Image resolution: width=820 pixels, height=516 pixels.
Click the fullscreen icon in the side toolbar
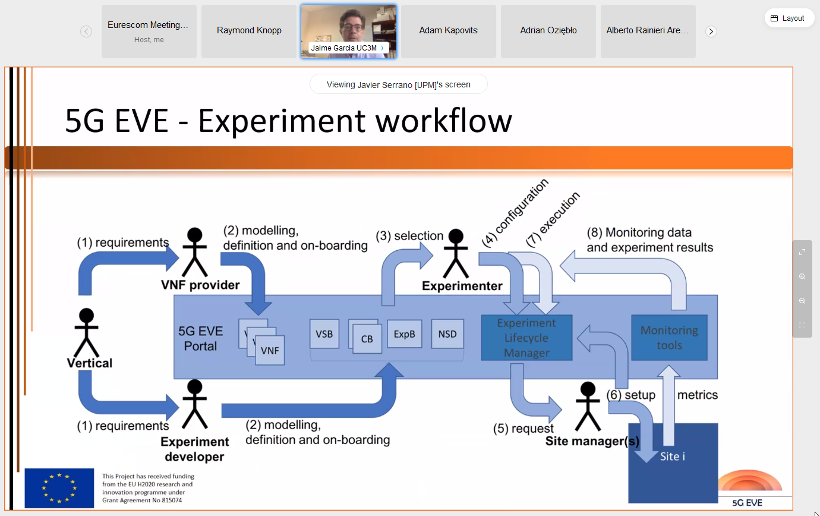(802, 252)
